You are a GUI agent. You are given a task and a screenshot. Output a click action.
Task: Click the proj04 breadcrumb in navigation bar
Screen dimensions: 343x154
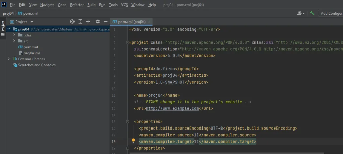tap(8, 13)
